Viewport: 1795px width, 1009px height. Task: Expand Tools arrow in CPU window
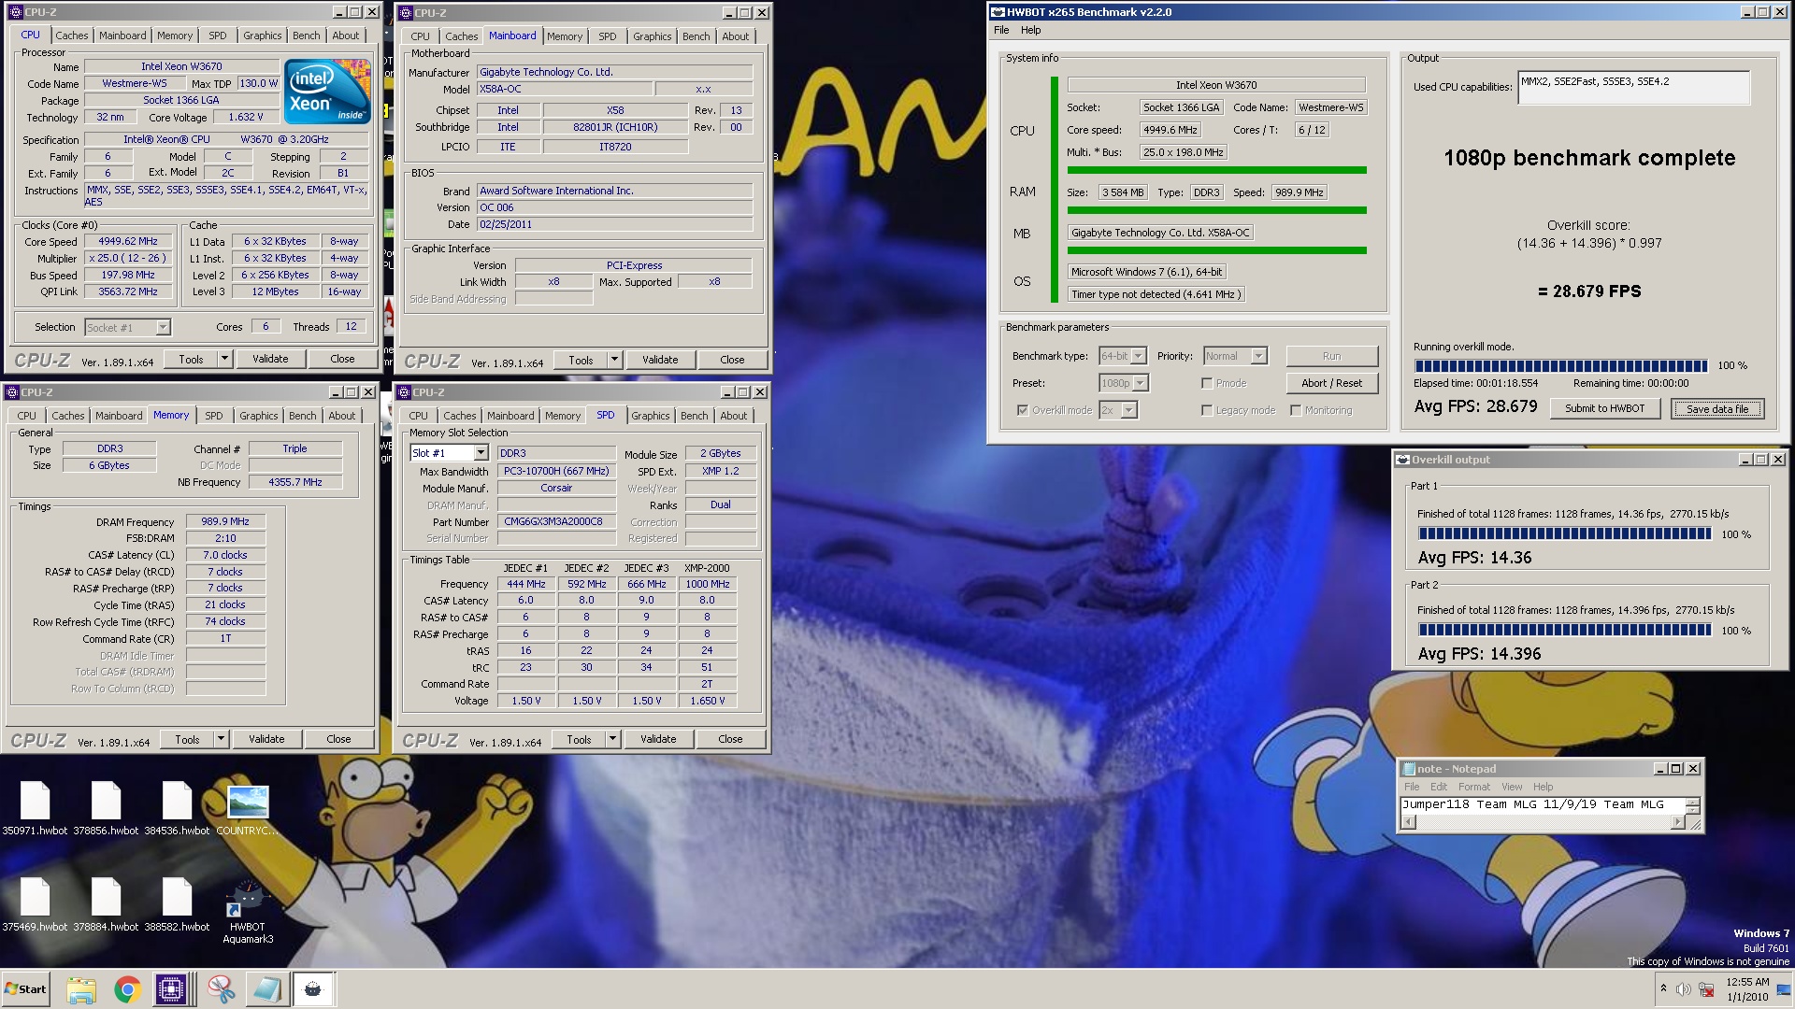tap(224, 359)
